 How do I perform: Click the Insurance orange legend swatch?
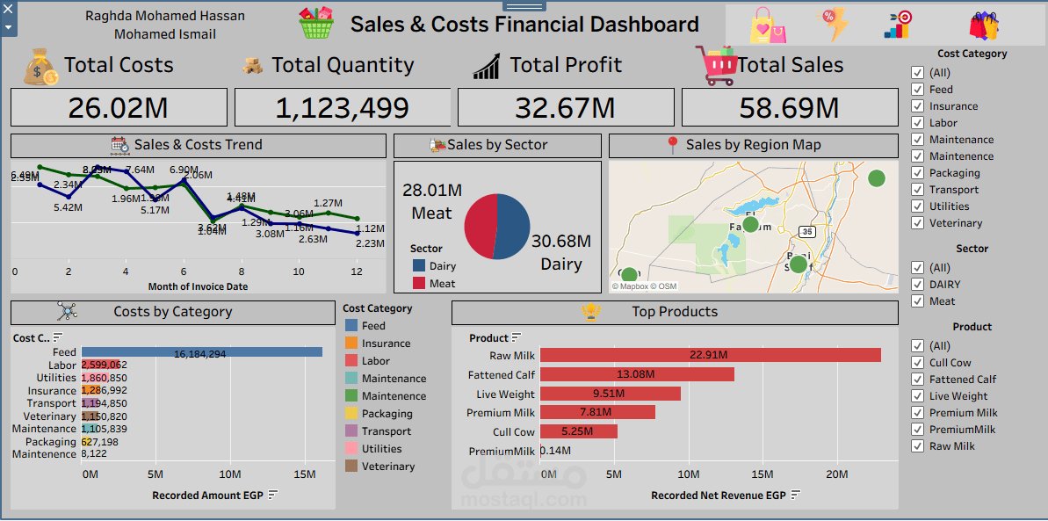coord(351,344)
